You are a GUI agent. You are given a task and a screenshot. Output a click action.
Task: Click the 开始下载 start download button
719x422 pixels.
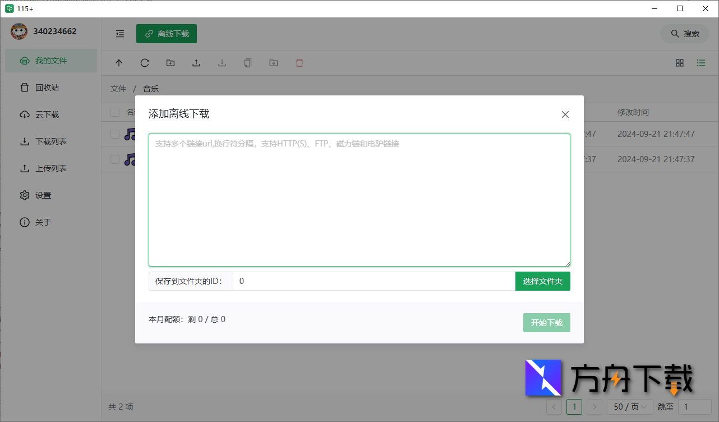[x=546, y=322]
